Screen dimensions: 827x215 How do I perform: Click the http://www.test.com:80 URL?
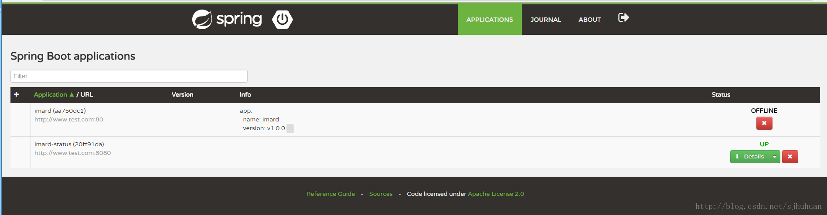[x=69, y=119]
